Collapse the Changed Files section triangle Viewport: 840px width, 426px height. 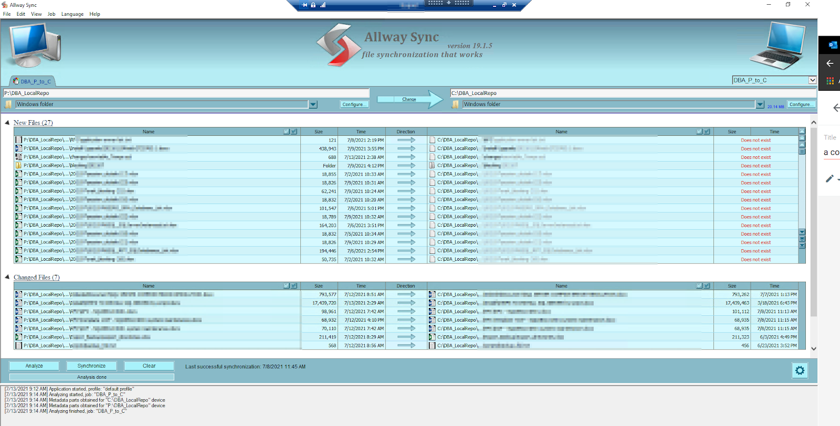click(7, 276)
